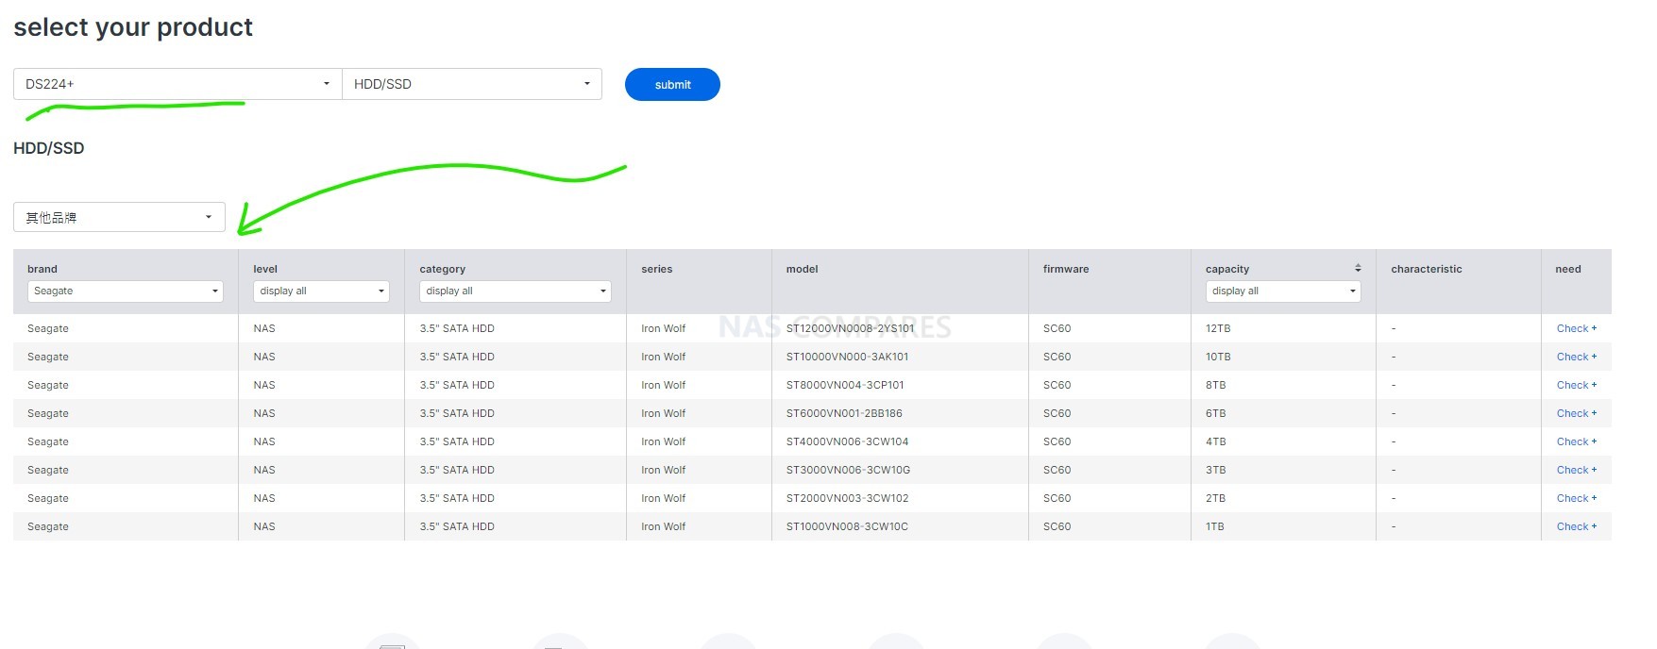The height and width of the screenshot is (649, 1657).
Task: Select model text ST2000VN003-3CW102
Action: click(x=847, y=498)
